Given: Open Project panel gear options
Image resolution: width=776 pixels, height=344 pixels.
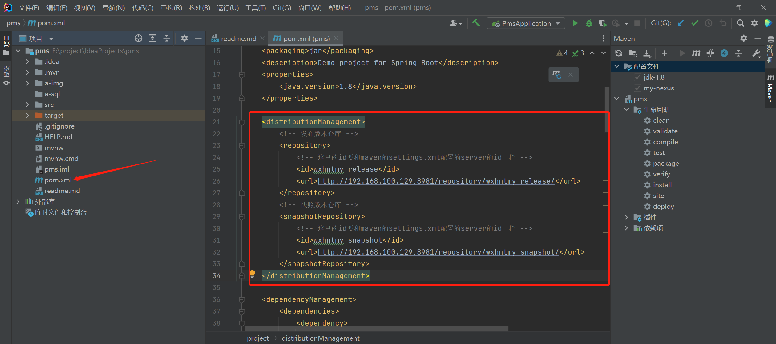Looking at the screenshot, I should (184, 38).
